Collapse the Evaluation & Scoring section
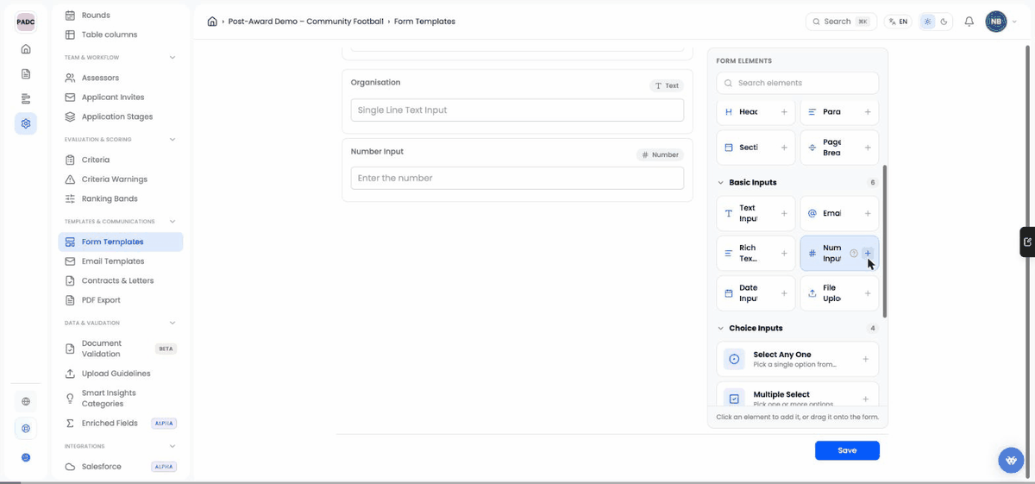 [x=172, y=139]
